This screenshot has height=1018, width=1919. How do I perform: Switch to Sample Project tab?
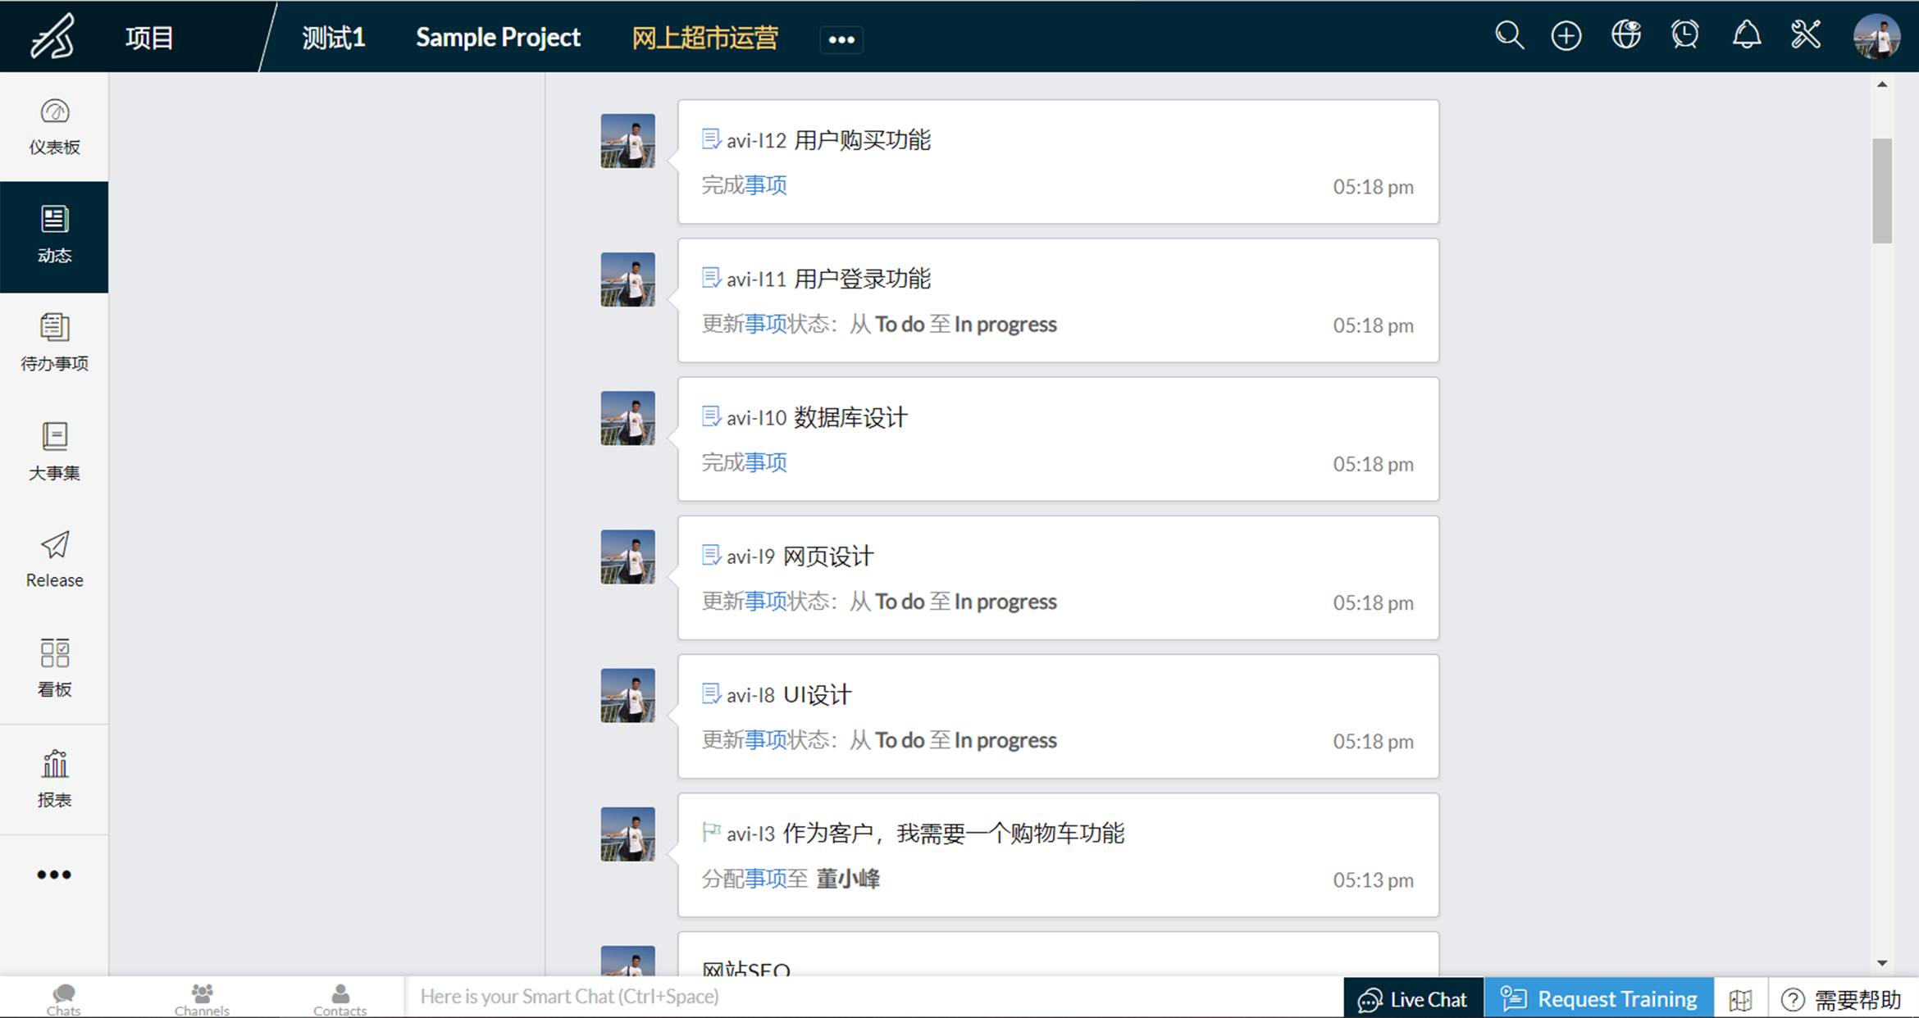(x=498, y=38)
